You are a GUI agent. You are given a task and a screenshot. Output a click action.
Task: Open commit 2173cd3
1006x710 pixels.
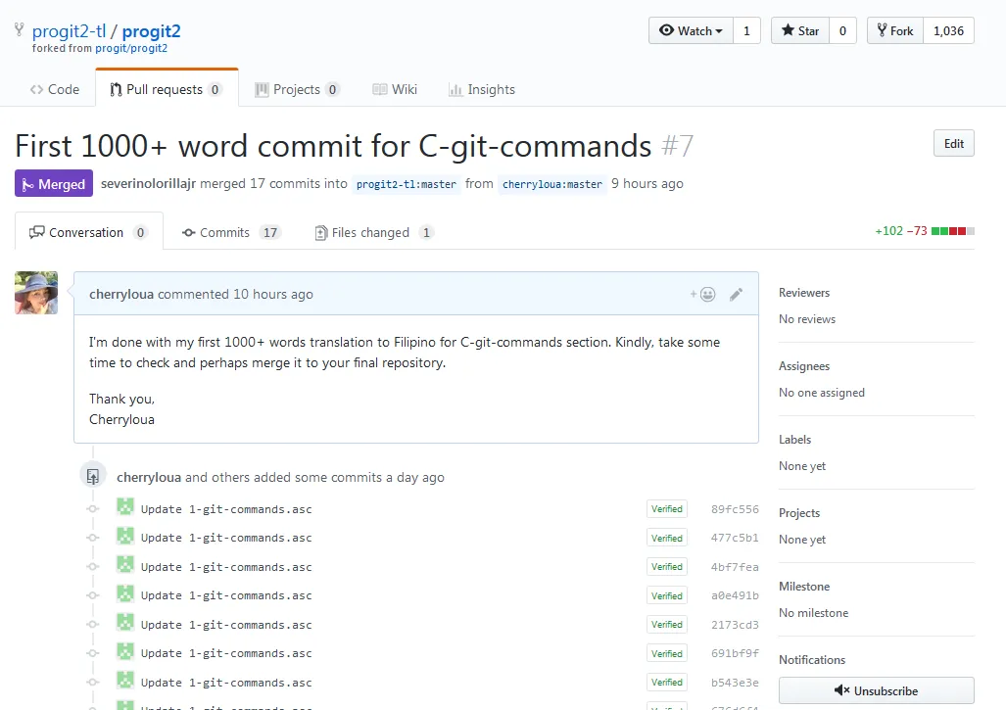point(735,625)
